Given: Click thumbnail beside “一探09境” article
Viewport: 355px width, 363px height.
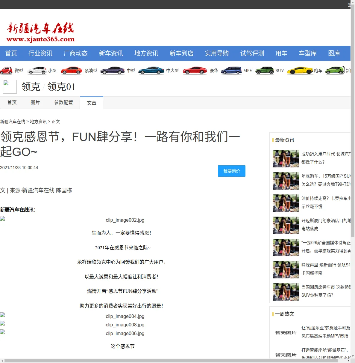Looking at the screenshot, I should [x=286, y=247].
